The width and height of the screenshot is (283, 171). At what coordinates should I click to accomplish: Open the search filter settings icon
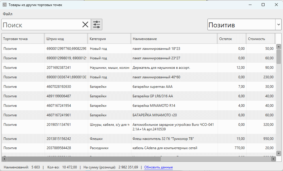[x=97, y=25]
